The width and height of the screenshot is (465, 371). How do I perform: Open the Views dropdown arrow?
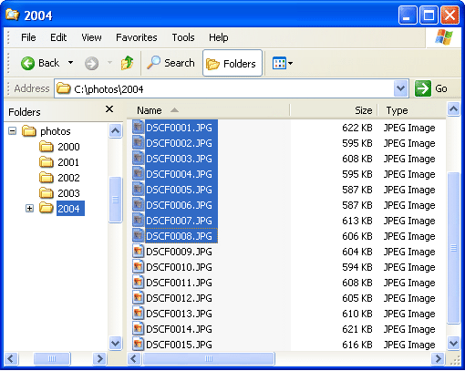click(290, 64)
